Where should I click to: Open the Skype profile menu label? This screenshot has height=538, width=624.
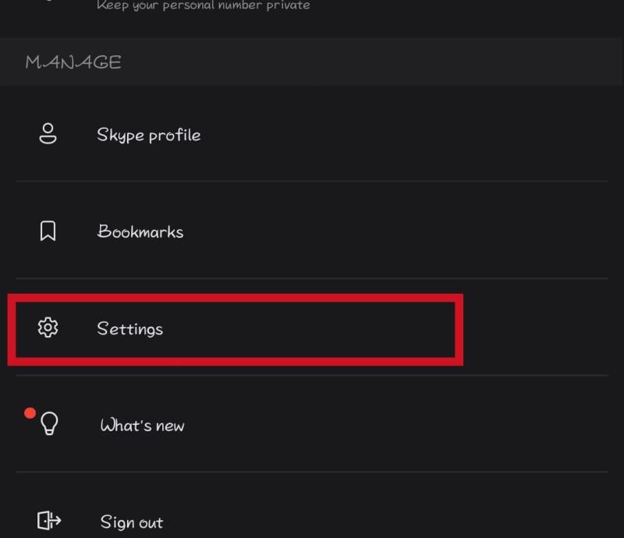(x=148, y=135)
